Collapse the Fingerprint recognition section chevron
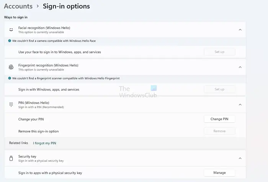This screenshot has width=268, height=182. pyautogui.click(x=240, y=67)
